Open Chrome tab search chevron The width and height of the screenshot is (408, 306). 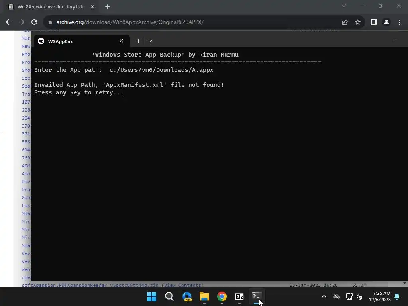point(344,6)
